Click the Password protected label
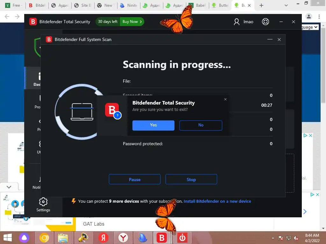Screen dimensions: 326x244 coord(143,144)
